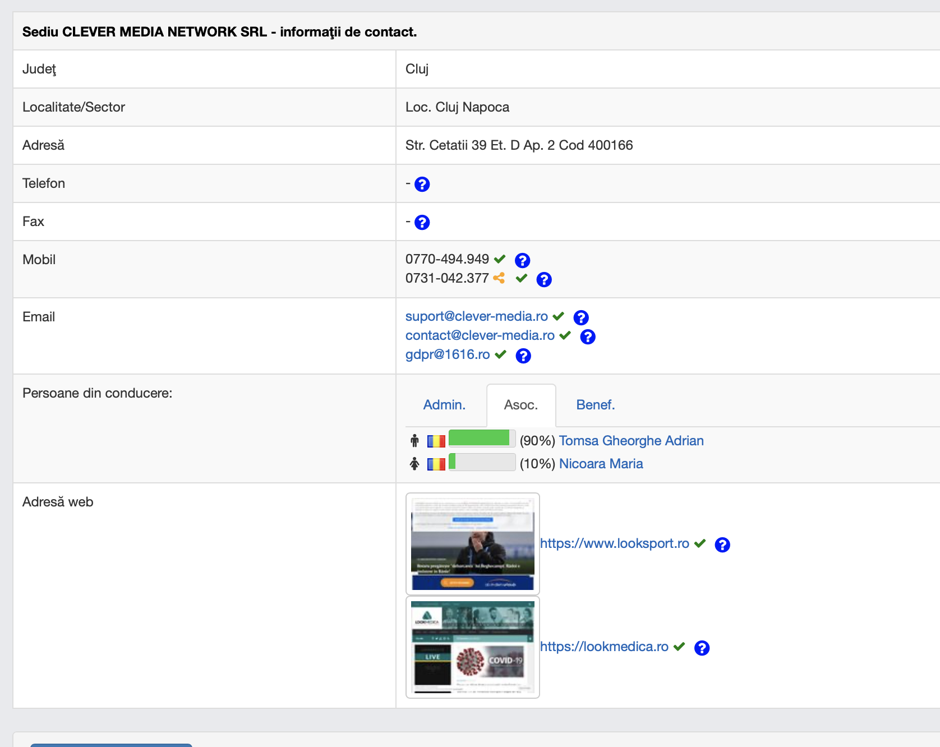Screen dimensions: 940x747
Task: Click the Romanian flag beside Tomsa Gheorghe Adrian
Action: click(436, 441)
